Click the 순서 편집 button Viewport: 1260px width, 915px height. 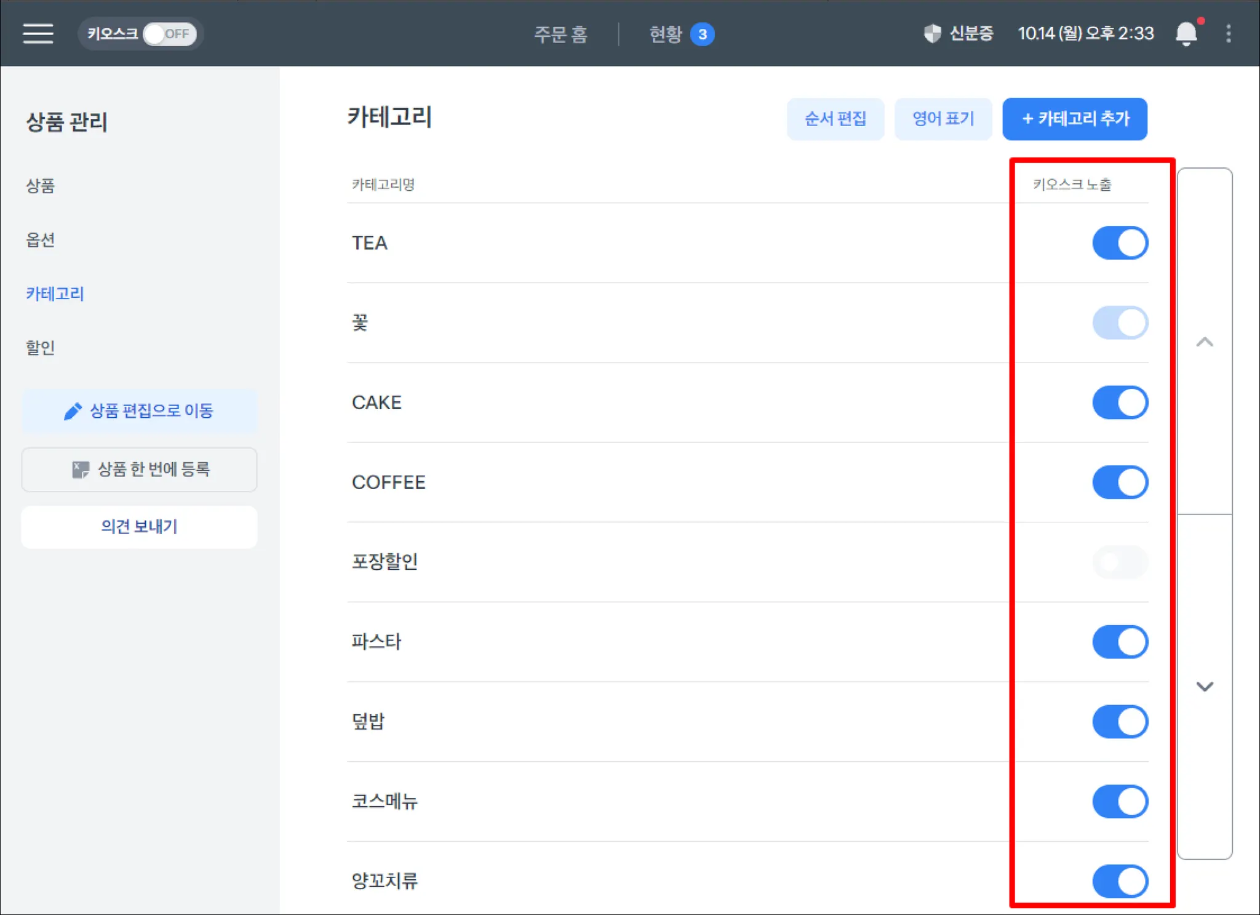click(835, 119)
